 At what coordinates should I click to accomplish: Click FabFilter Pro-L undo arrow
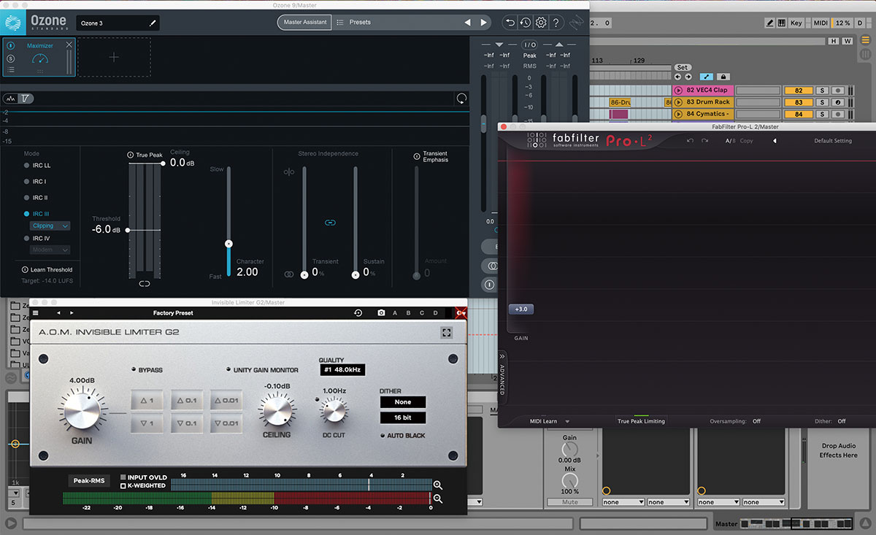point(690,140)
